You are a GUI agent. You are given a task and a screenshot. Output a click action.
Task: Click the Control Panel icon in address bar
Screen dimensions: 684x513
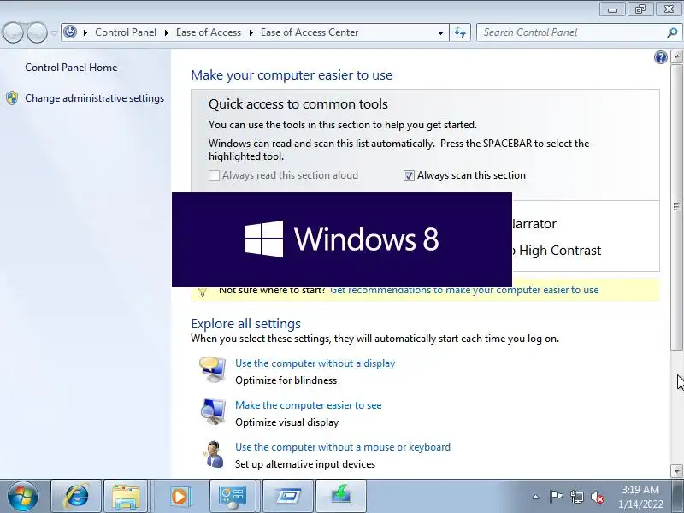tap(70, 32)
